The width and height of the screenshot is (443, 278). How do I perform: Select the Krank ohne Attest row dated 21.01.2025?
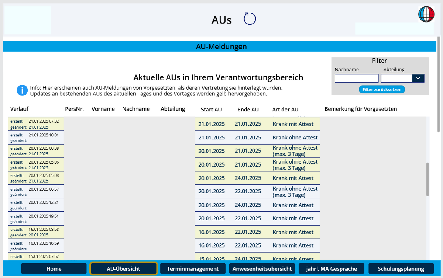click(257, 138)
